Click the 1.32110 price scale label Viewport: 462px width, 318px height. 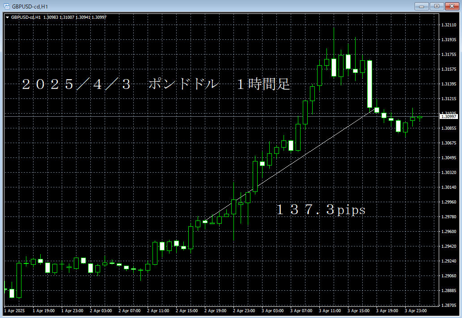point(449,25)
